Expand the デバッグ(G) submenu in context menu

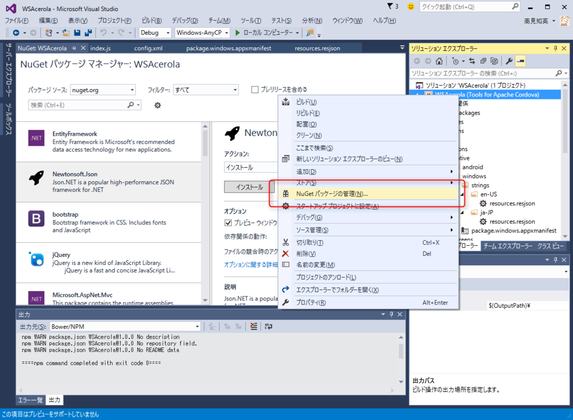click(368, 217)
